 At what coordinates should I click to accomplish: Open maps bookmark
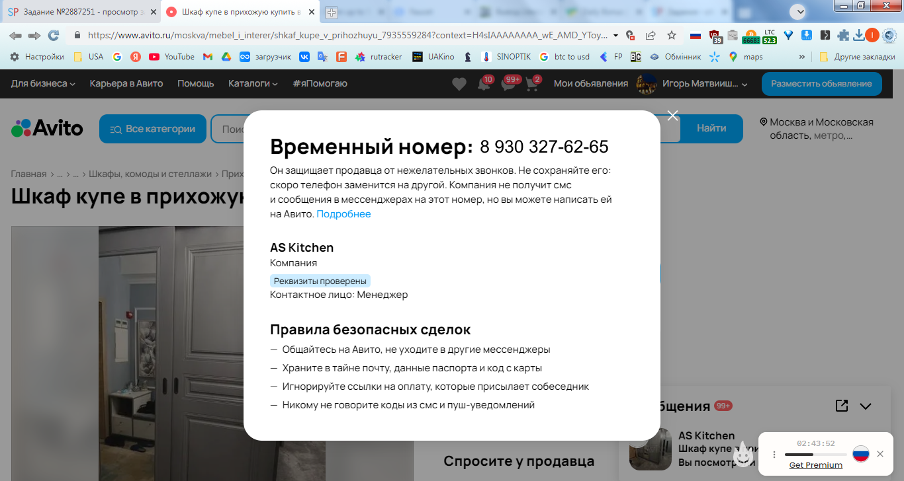(746, 57)
